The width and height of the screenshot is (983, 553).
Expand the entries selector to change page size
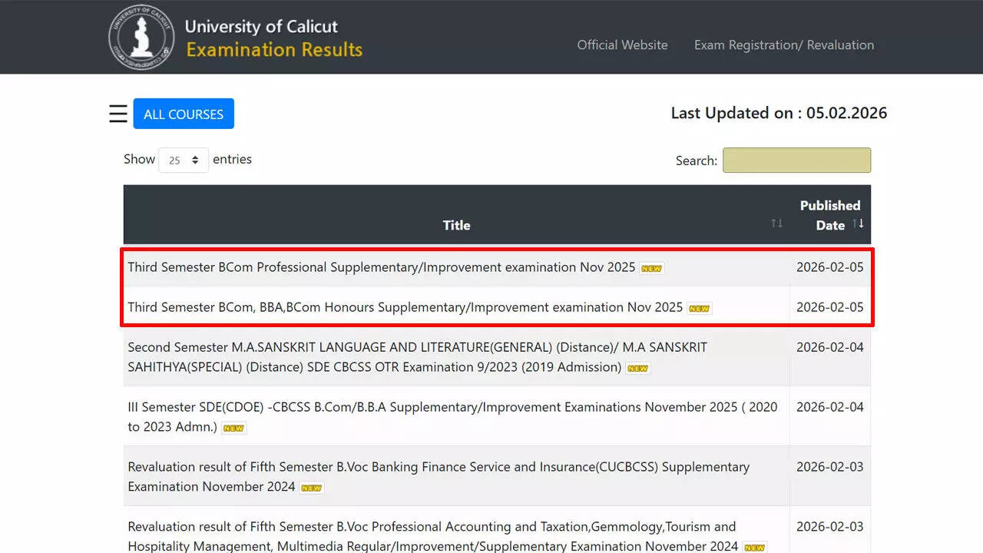tap(183, 160)
